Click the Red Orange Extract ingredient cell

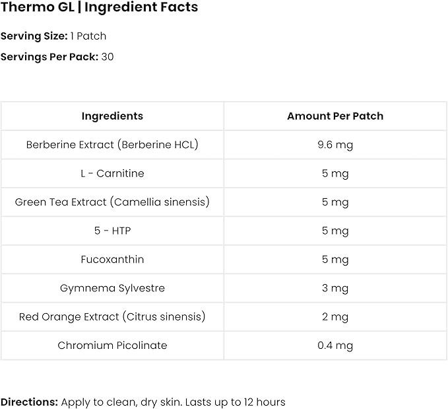click(x=112, y=316)
